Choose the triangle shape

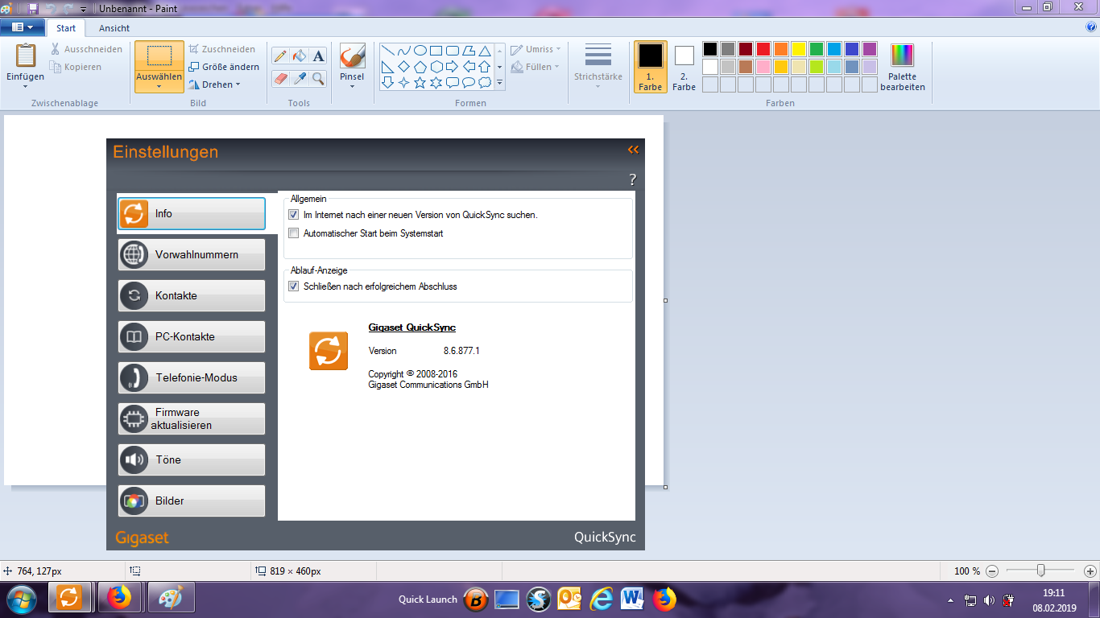tap(484, 51)
